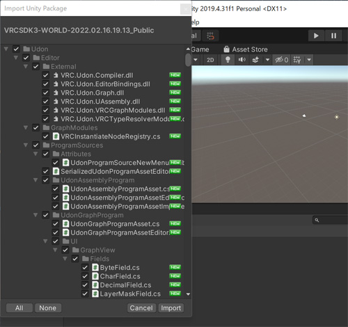Open grid settings dropdown arrow
Screen dimensions: 348x327
(x=309, y=60)
